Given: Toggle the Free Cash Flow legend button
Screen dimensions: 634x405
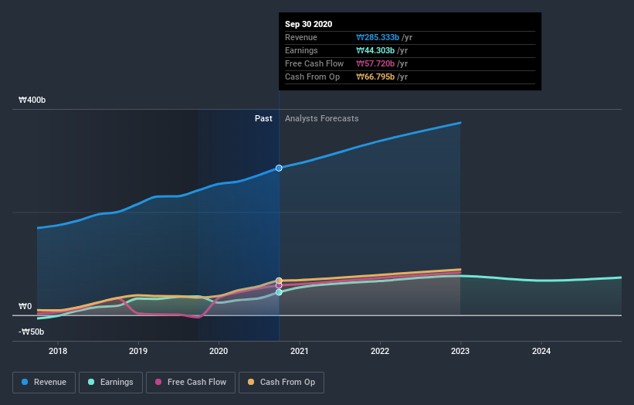Looking at the screenshot, I should click(x=191, y=383).
